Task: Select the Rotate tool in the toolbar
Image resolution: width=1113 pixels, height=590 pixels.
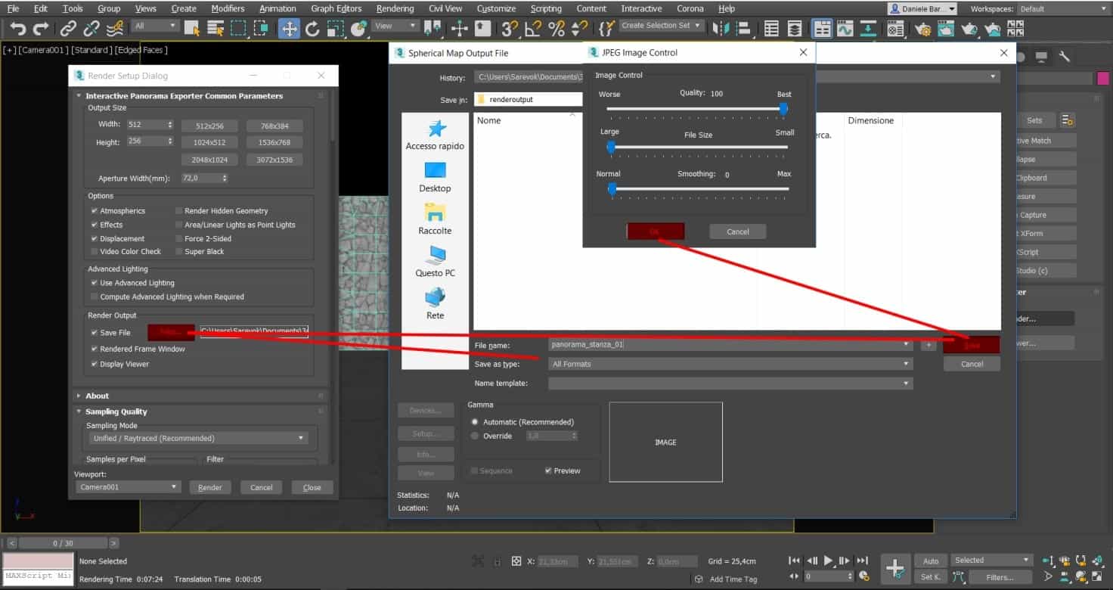Action: 312,27
